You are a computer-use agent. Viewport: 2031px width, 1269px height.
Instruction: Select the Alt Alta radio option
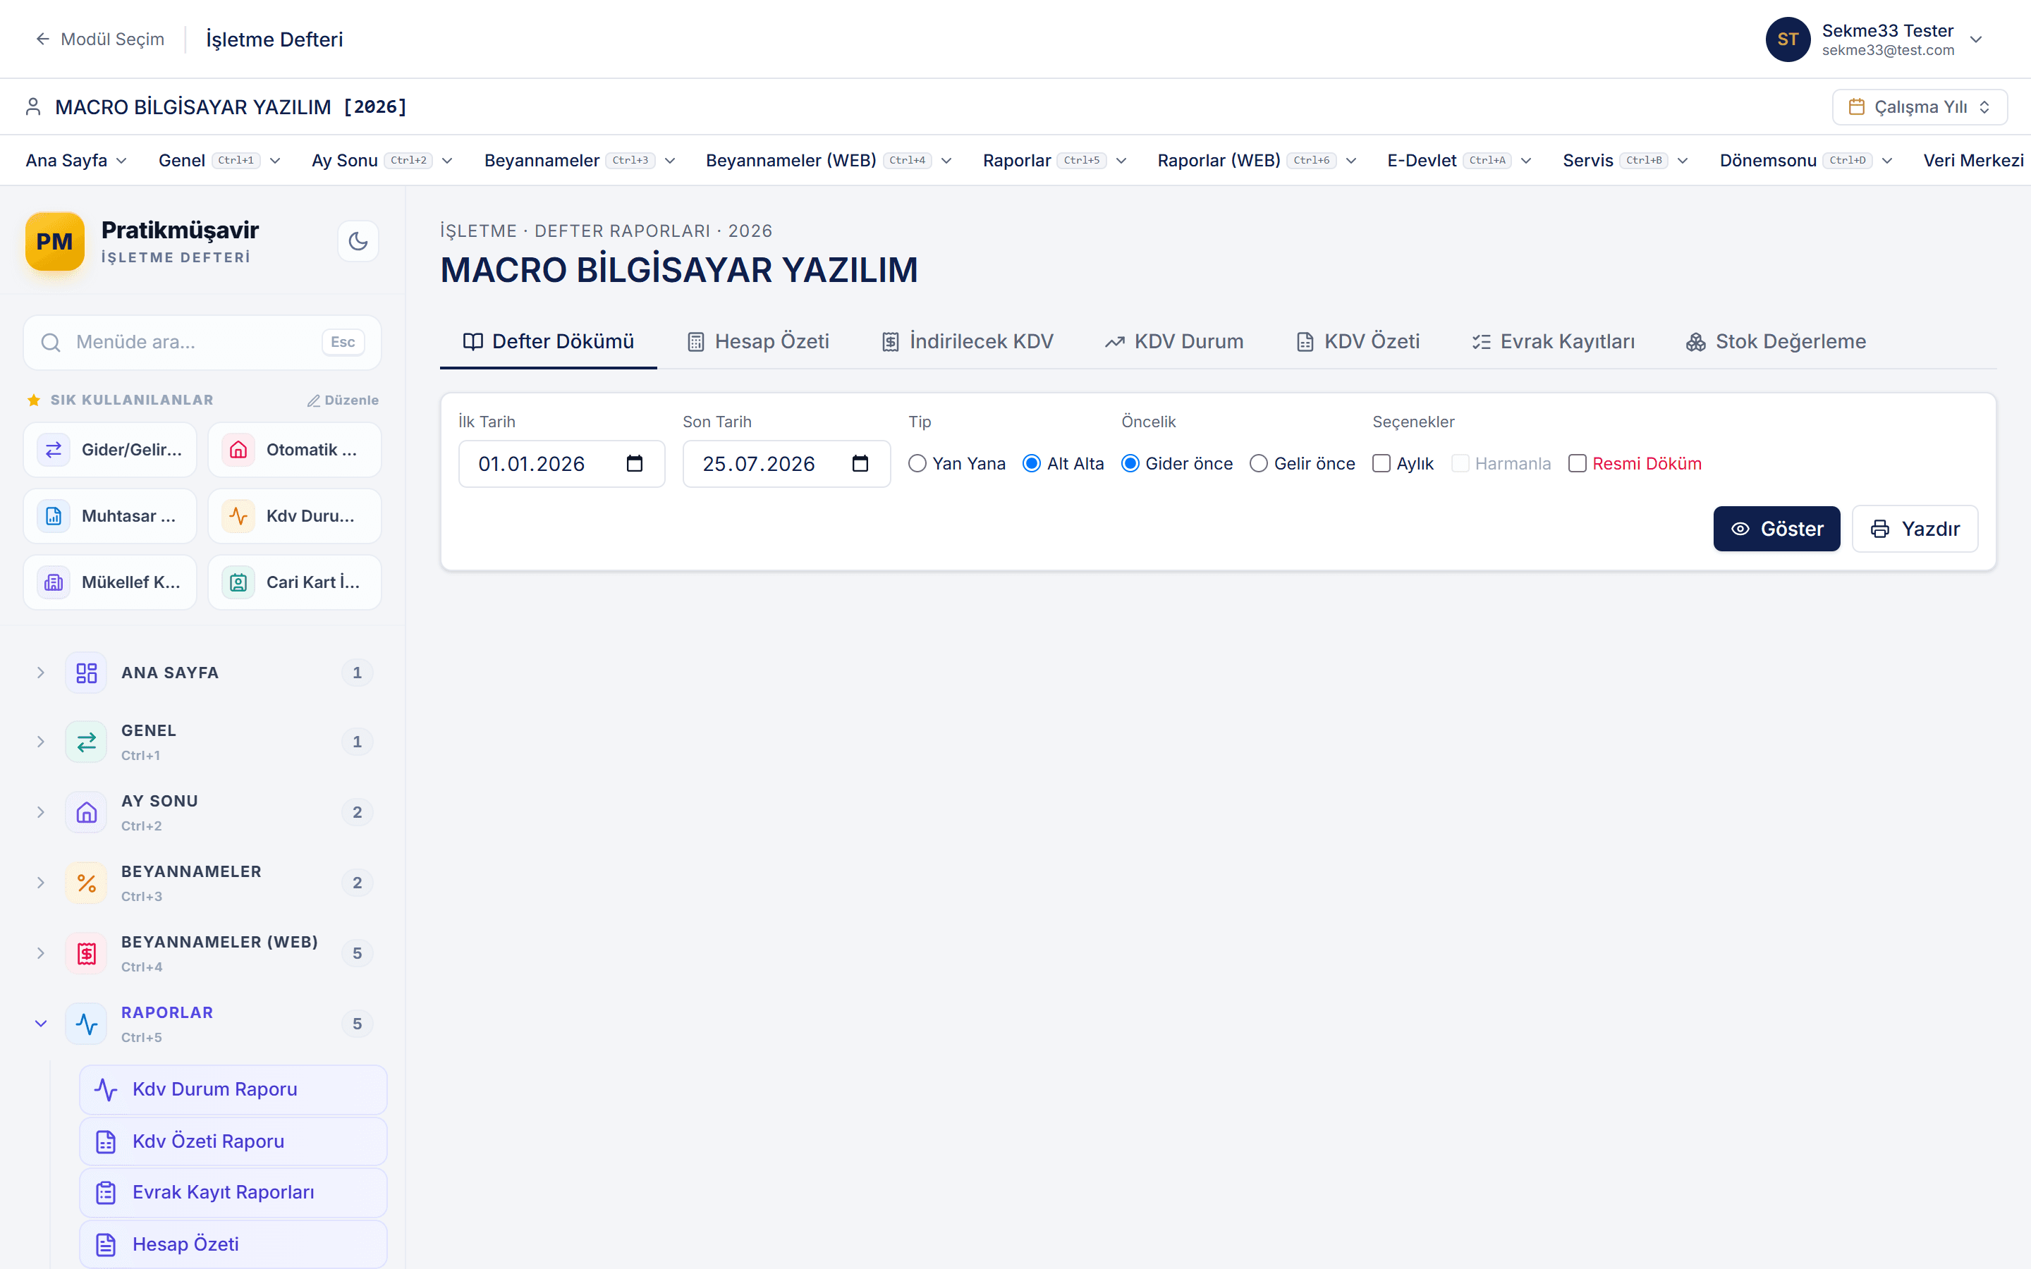(x=1032, y=463)
